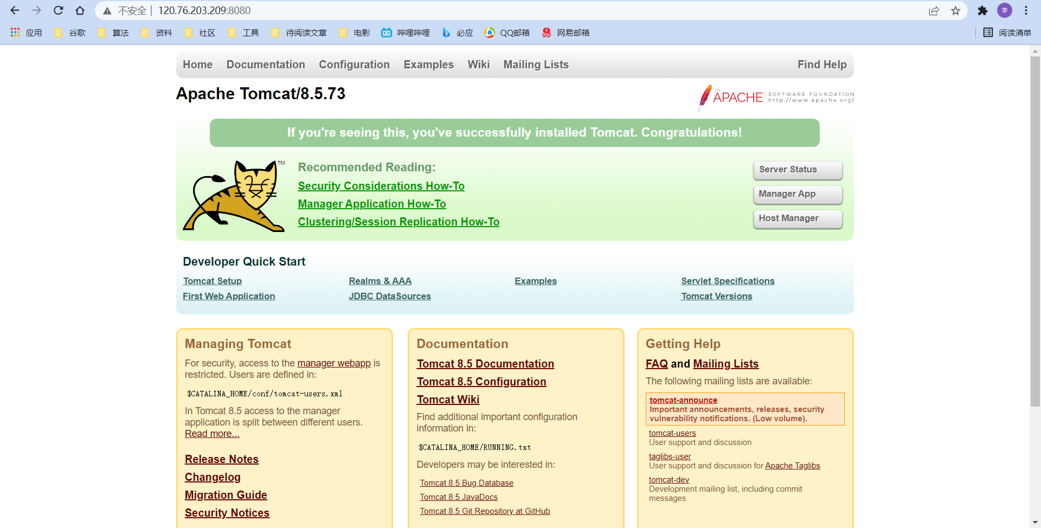Click the Read more... link
Viewport: 1041px width, 528px height.
(212, 434)
